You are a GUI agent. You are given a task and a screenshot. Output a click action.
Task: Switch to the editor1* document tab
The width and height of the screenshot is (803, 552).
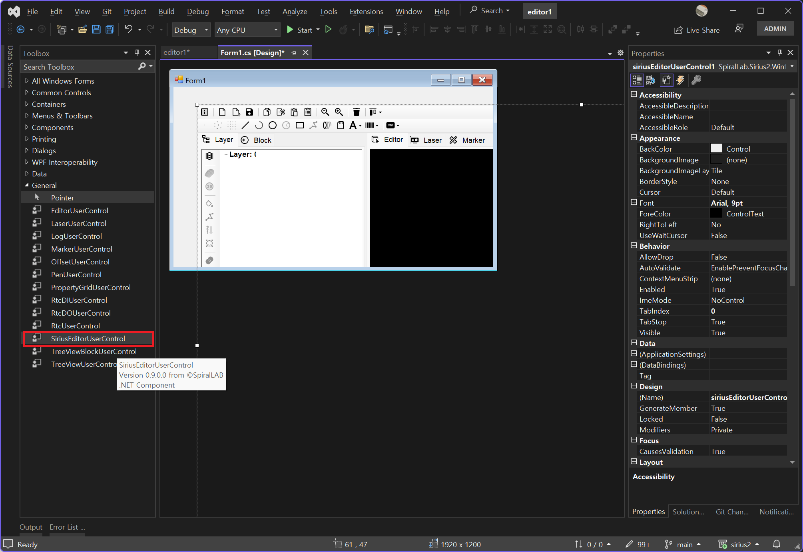point(177,52)
